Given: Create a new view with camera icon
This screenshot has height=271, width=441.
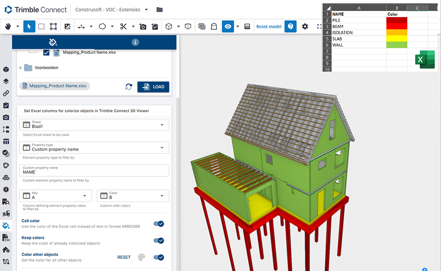Looking at the screenshot, I should click(143, 26).
